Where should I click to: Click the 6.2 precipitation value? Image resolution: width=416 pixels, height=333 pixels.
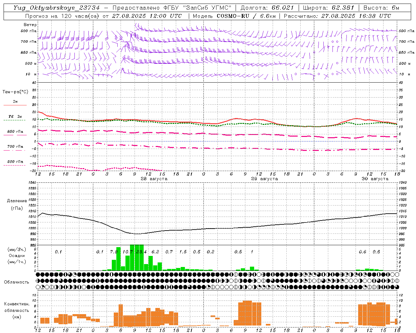tap(155, 252)
